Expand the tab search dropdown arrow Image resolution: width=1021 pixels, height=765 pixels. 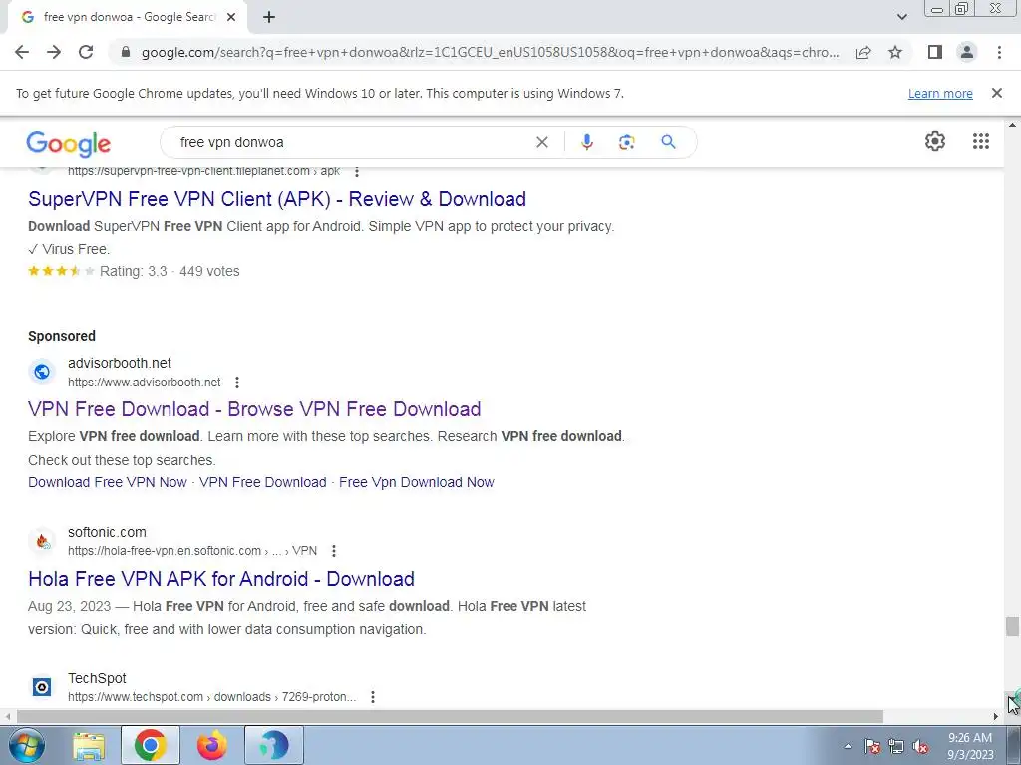click(x=901, y=17)
